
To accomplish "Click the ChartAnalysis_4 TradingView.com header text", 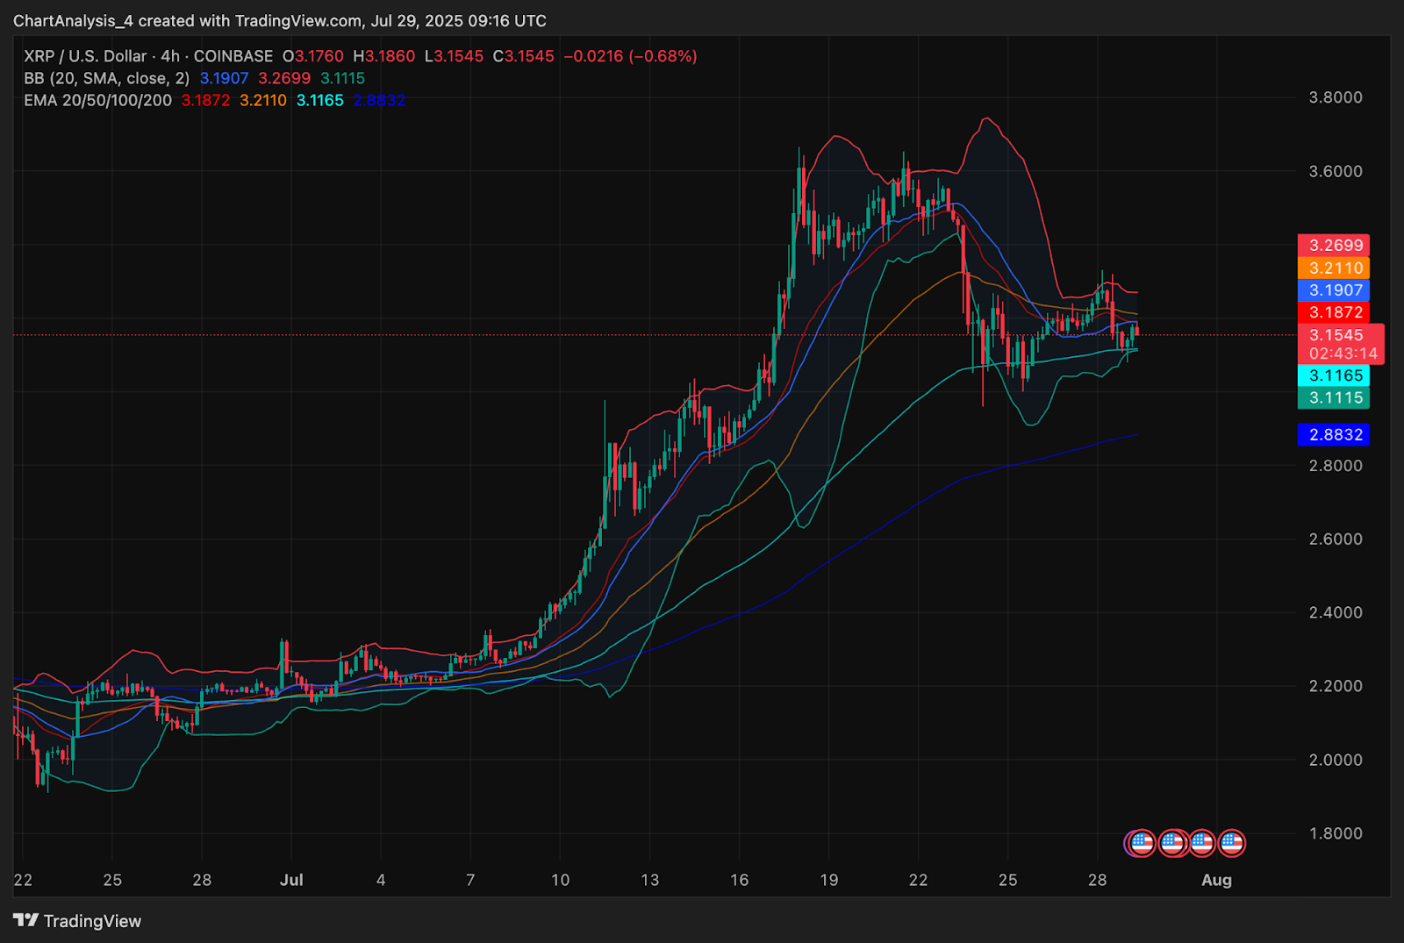I will [279, 20].
